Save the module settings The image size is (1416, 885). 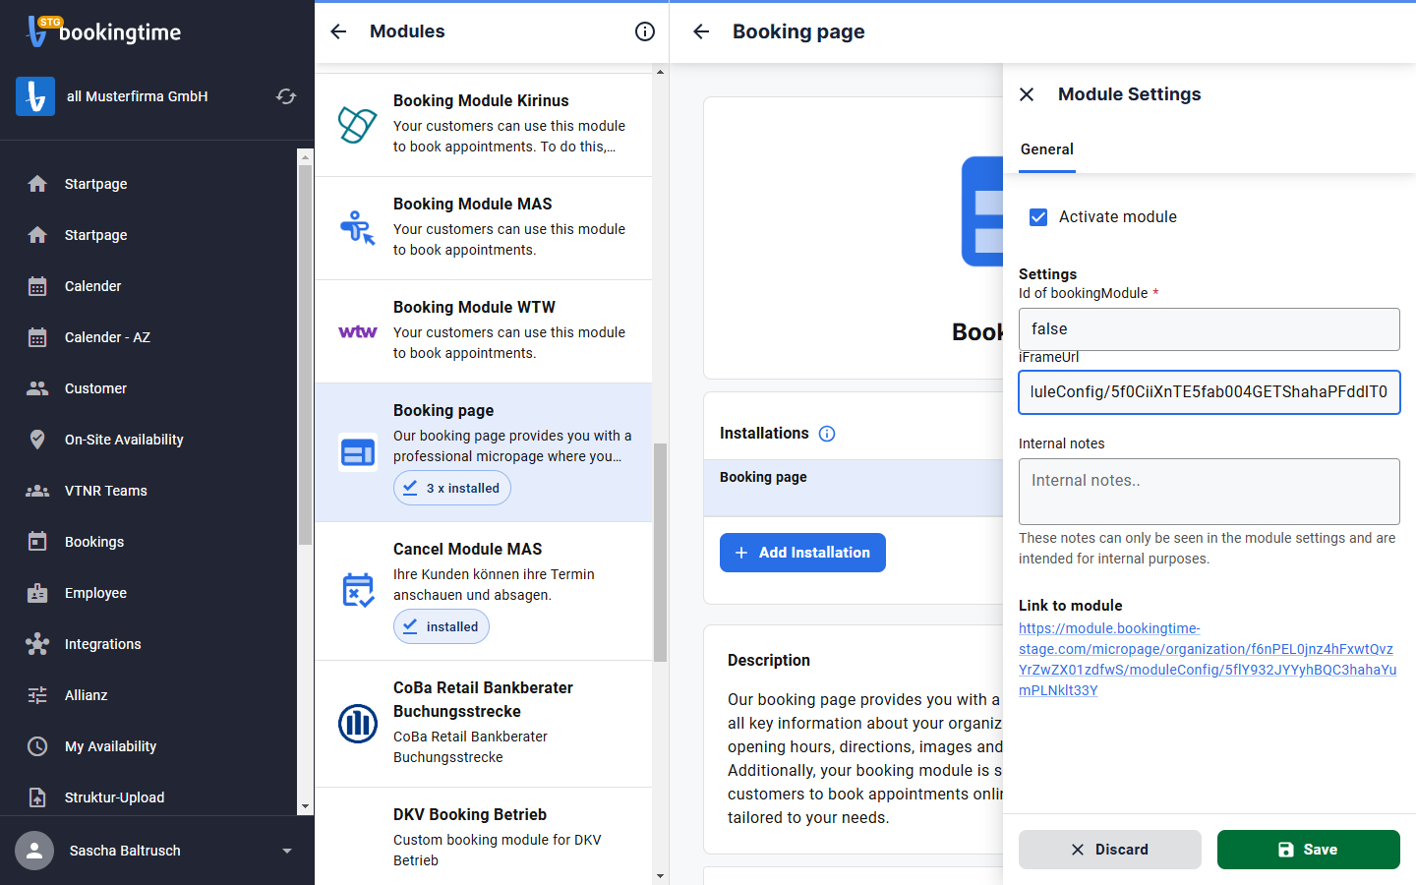coord(1309,850)
